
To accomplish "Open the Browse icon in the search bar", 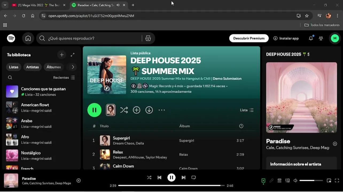I will tap(148, 38).
